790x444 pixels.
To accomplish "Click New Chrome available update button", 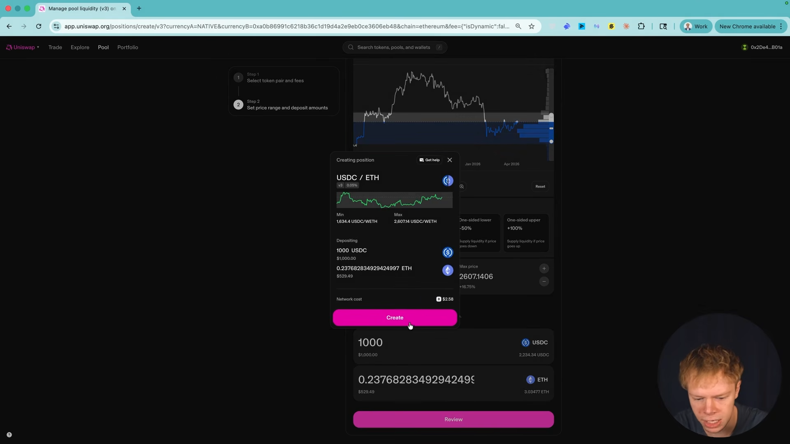I will point(747,26).
